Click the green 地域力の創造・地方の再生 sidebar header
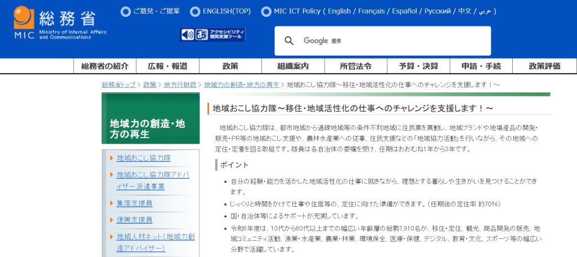This screenshot has height=257, width=577. 150,118
